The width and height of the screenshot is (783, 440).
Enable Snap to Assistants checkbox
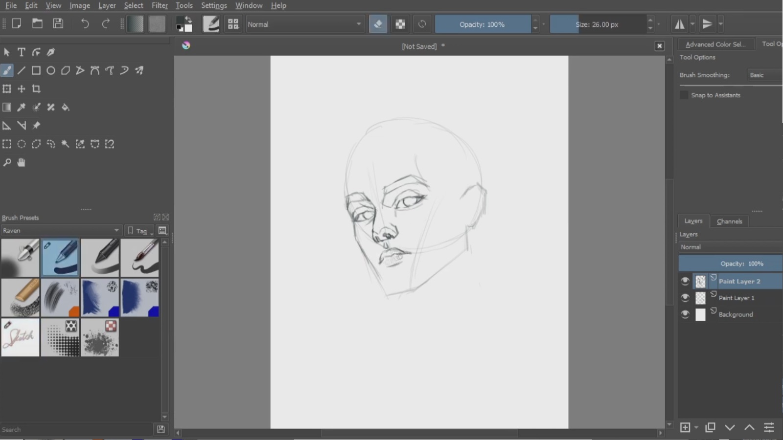684,95
